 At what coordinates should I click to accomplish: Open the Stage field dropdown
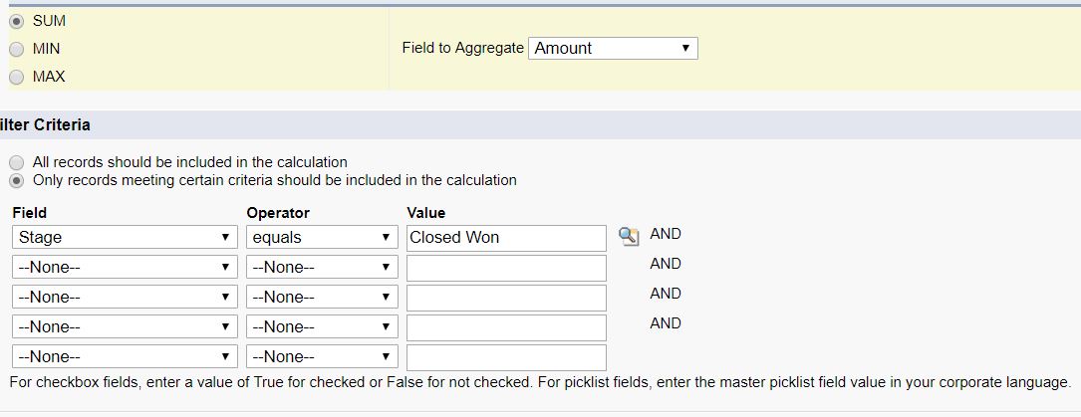(x=125, y=238)
